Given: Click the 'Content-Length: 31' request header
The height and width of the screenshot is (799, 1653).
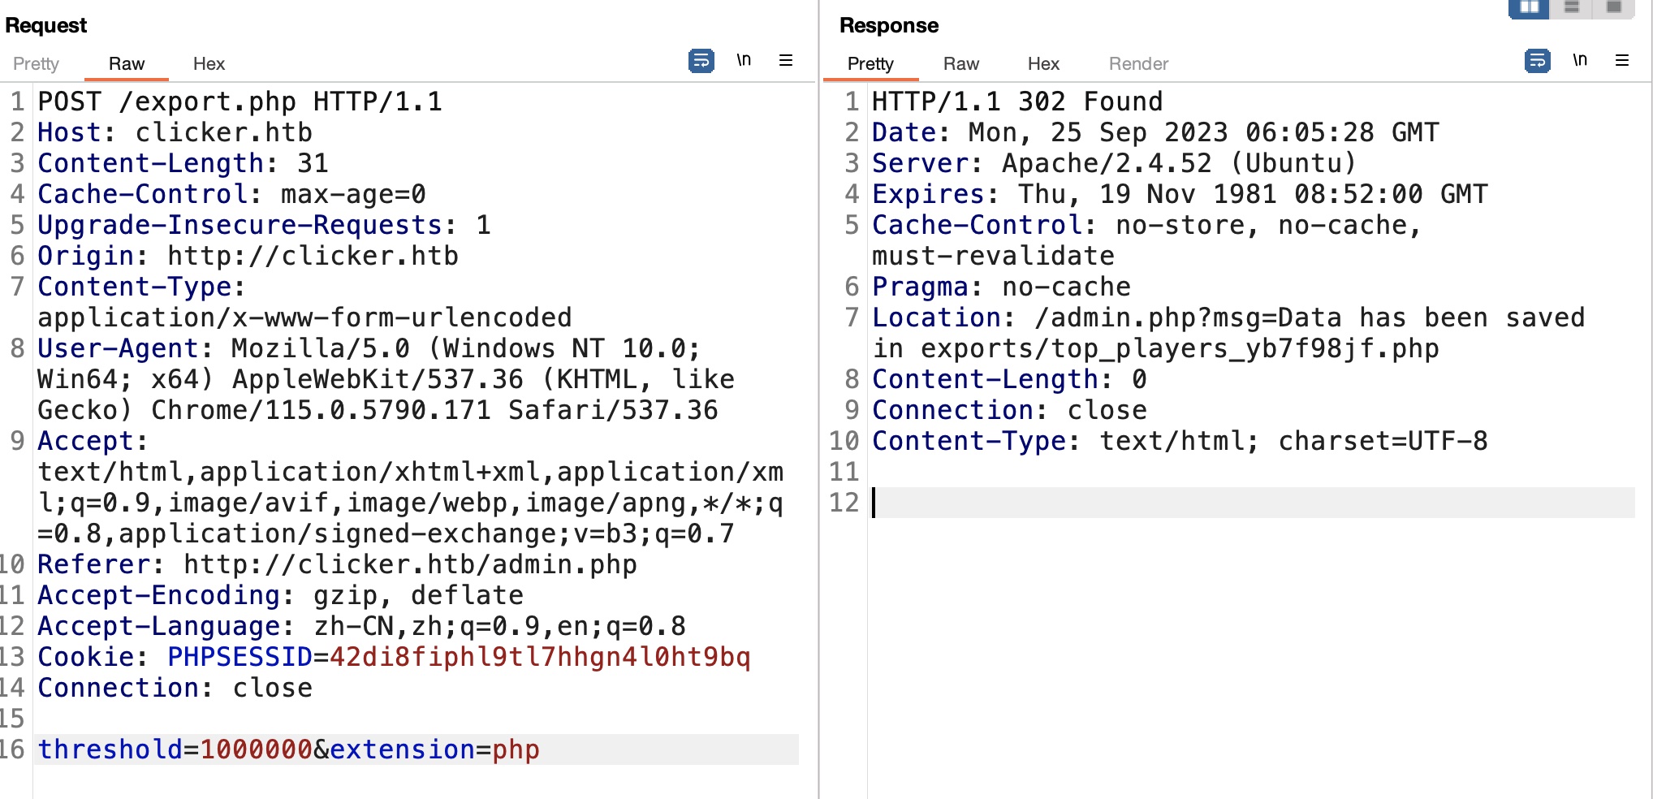Looking at the screenshot, I should point(183,163).
